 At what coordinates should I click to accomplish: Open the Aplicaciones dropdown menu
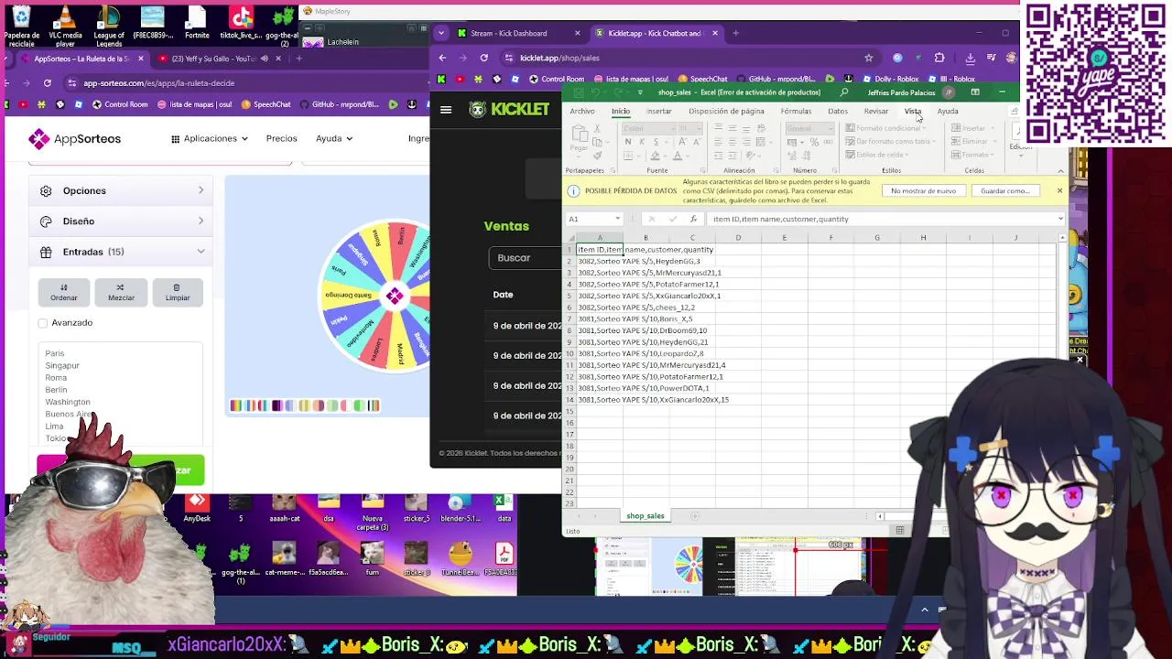tap(210, 138)
